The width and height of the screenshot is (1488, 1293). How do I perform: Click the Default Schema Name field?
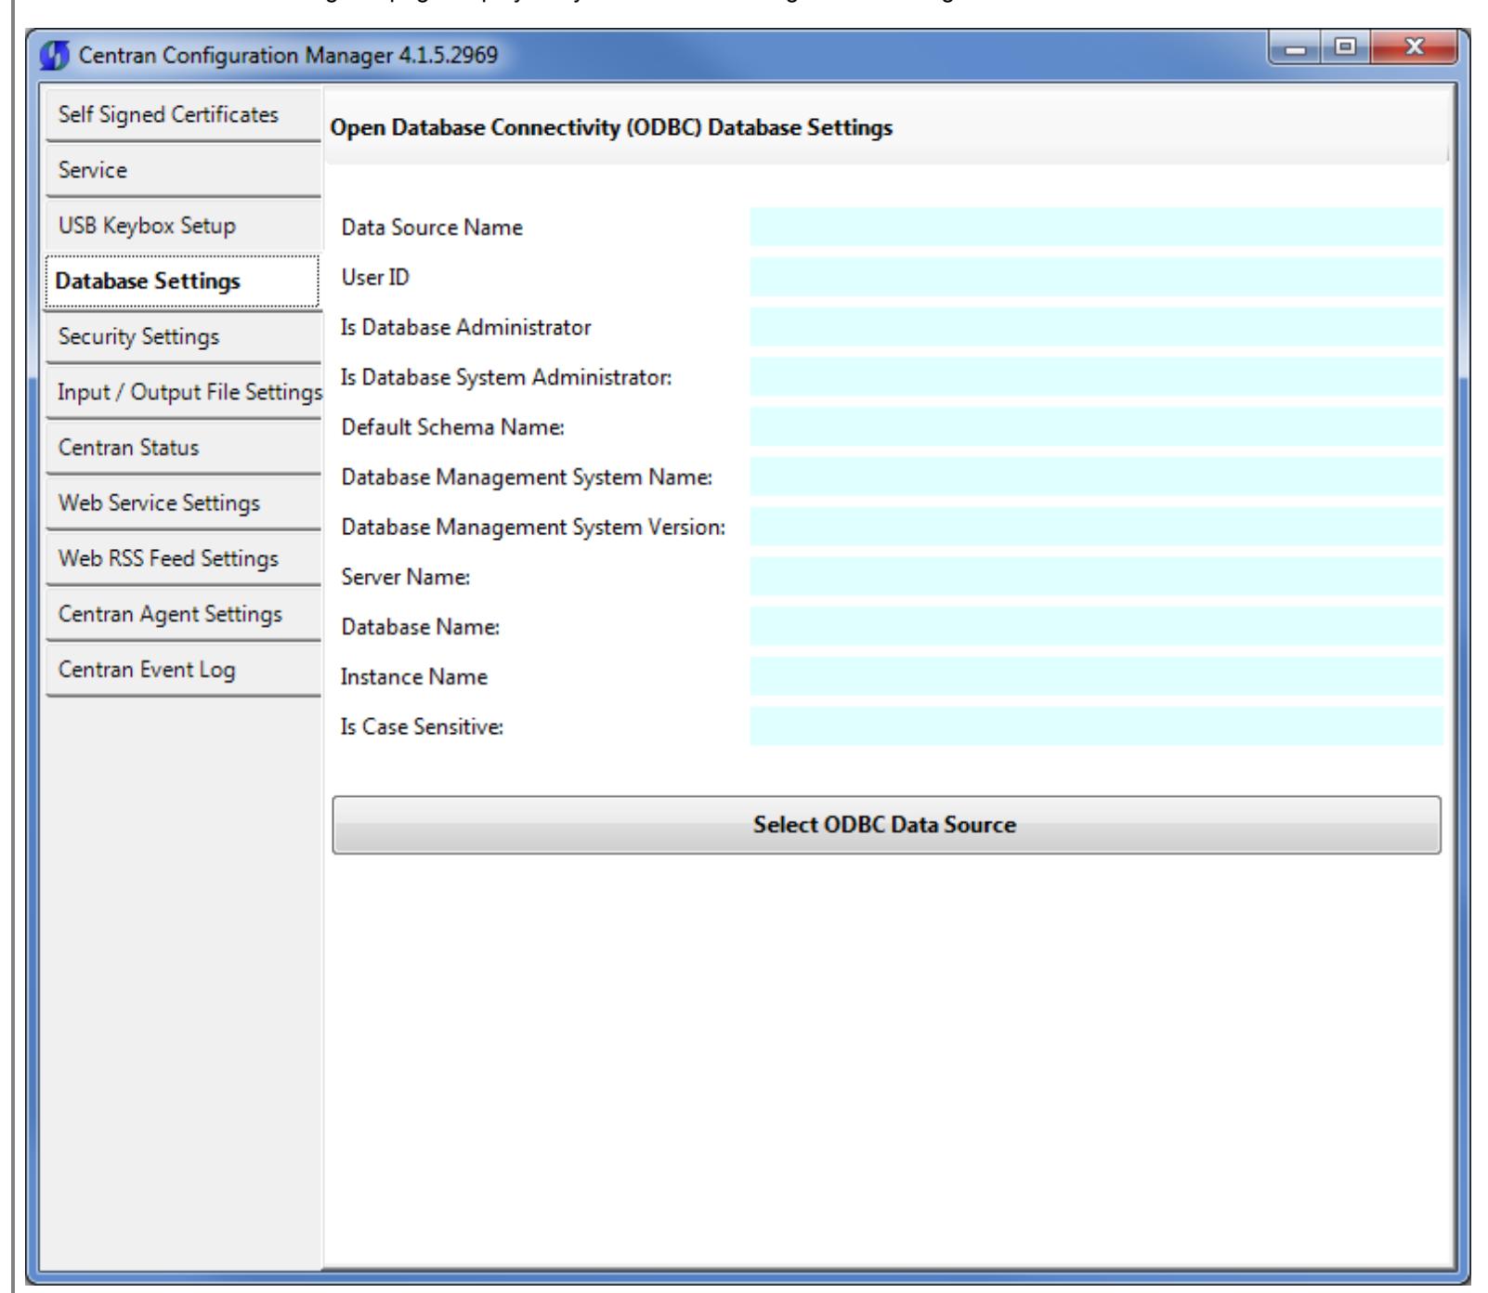(1097, 426)
